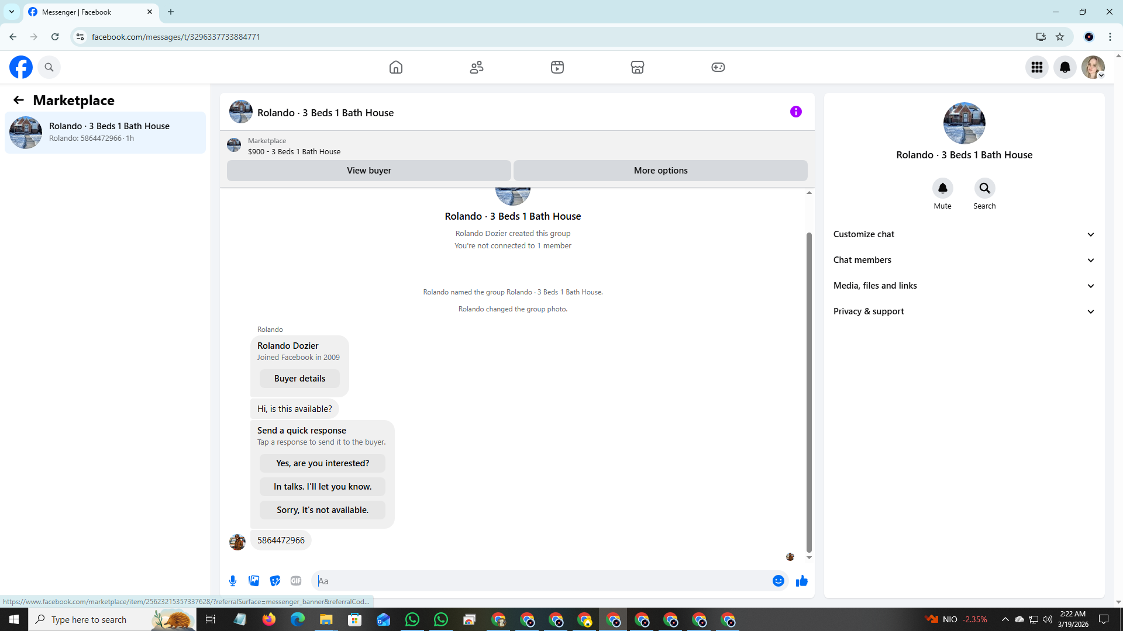Send quick reply 'Yes, are you interested?'
The image size is (1123, 631).
[322, 463]
